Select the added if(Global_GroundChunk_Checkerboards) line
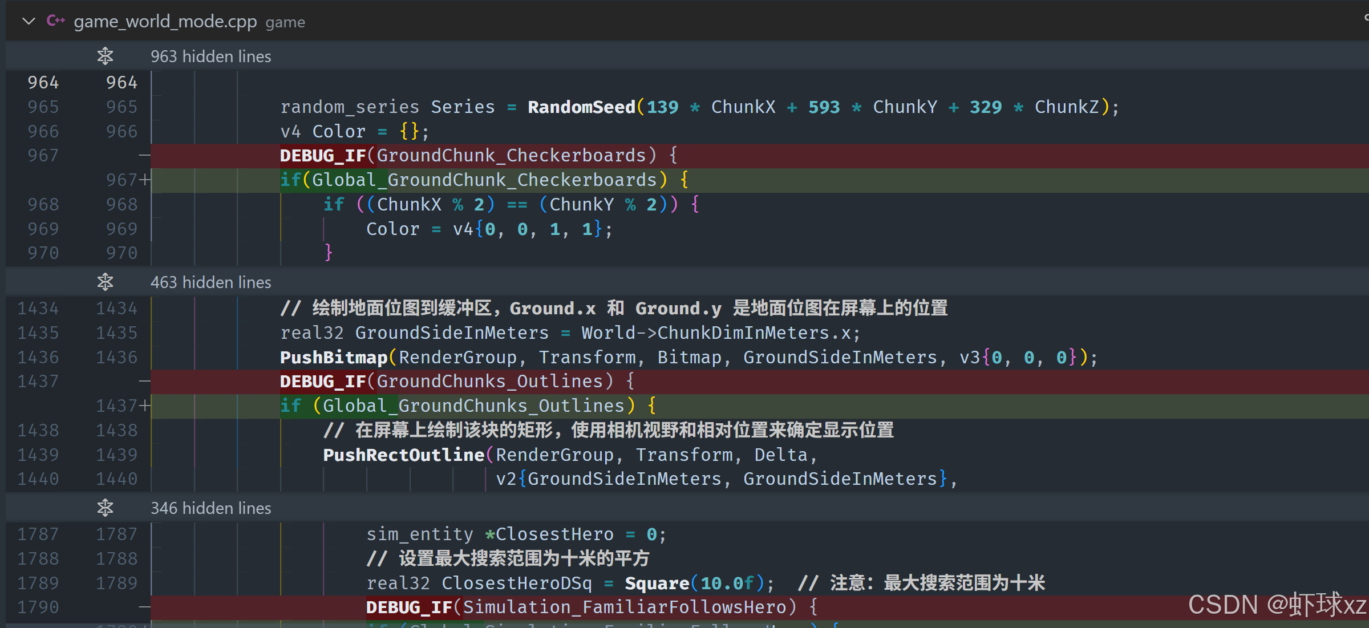The height and width of the screenshot is (628, 1369). 484,180
